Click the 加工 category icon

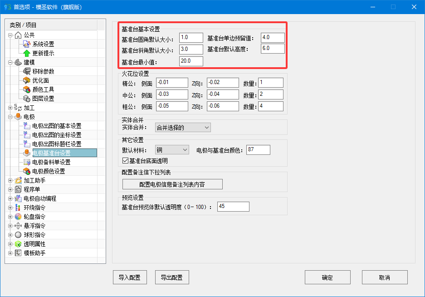tap(18, 108)
